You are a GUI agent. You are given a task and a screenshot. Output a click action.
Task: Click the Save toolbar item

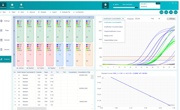[x=21, y=12]
